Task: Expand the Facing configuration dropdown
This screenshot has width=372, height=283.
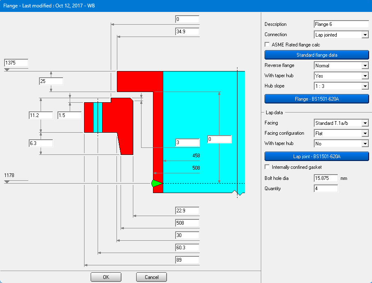Action: (365, 133)
